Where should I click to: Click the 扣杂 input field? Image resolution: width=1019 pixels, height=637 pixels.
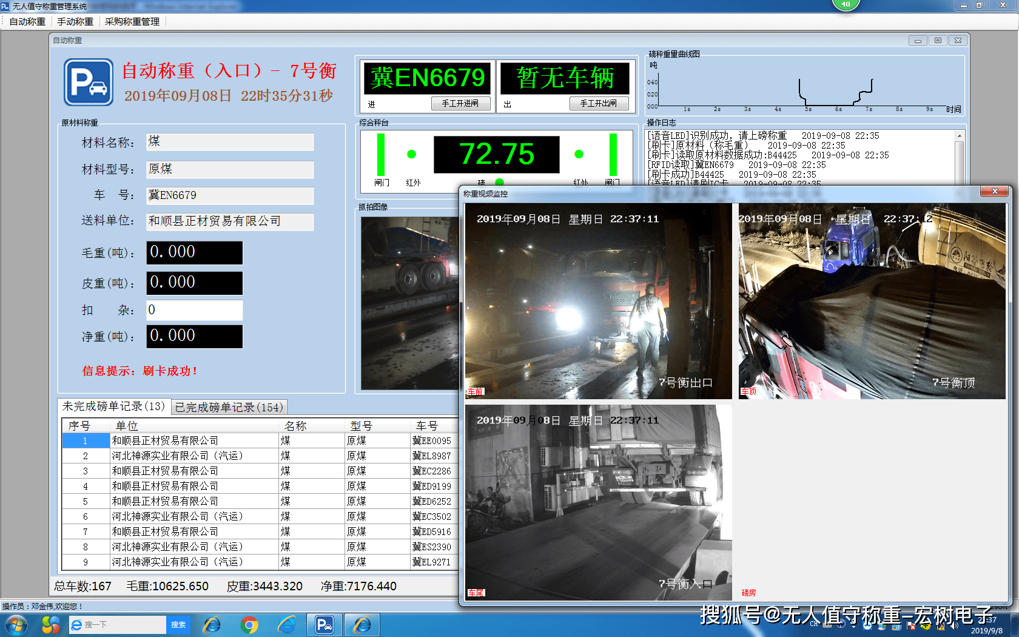click(195, 310)
